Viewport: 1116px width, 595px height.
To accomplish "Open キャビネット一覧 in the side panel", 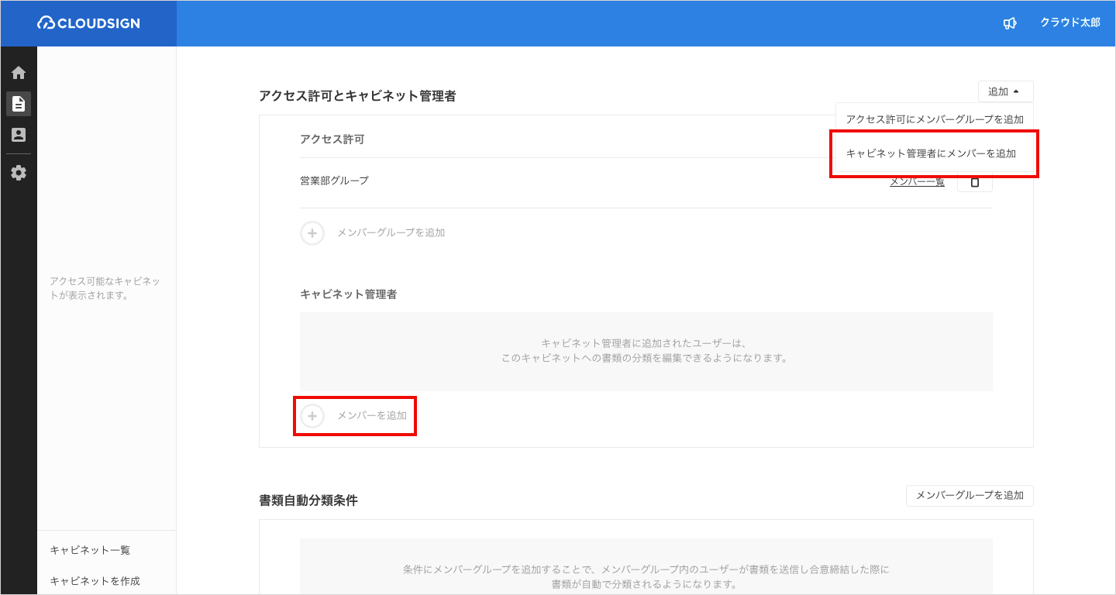I will tap(90, 550).
